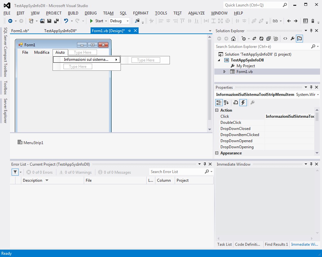
Task: Open the Solution Explorer window options dropdown
Action: (x=306, y=31)
